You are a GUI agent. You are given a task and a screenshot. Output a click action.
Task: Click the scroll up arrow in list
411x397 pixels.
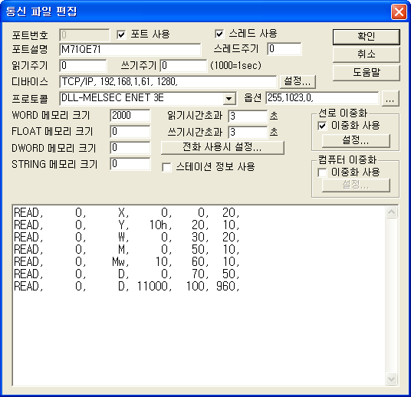click(x=391, y=212)
